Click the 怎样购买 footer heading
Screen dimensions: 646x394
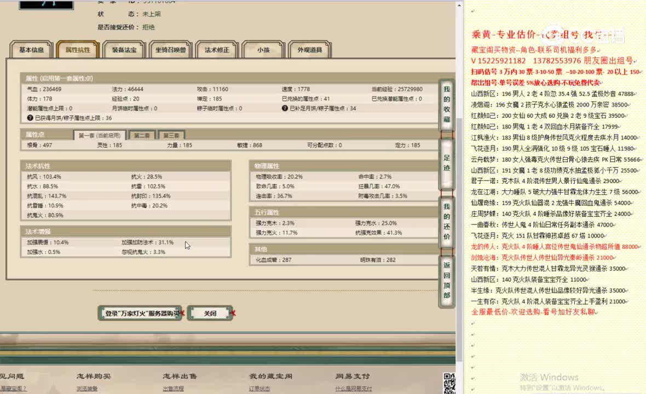pos(94,376)
